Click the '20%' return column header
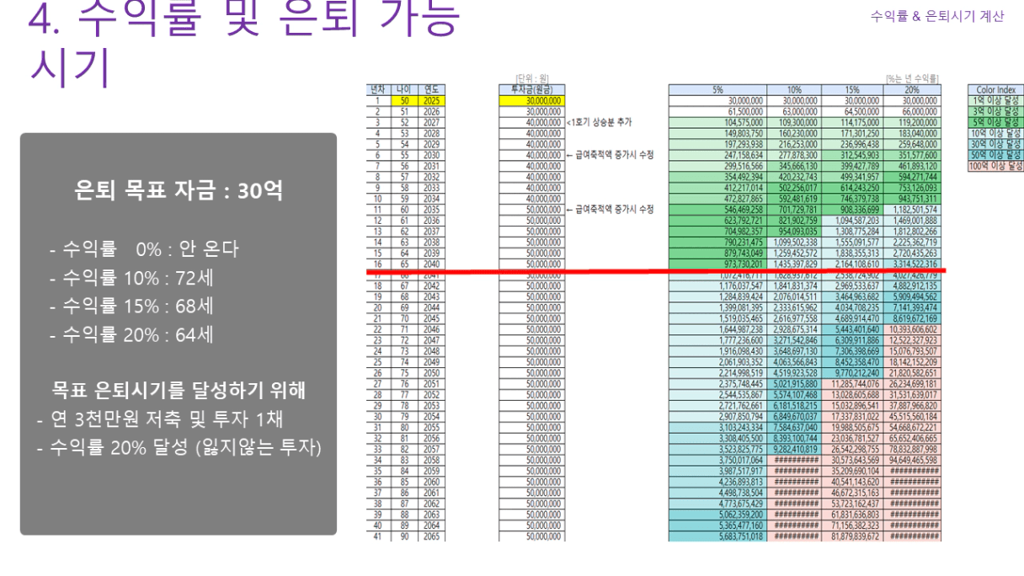The height and width of the screenshot is (576, 1024). (x=911, y=89)
